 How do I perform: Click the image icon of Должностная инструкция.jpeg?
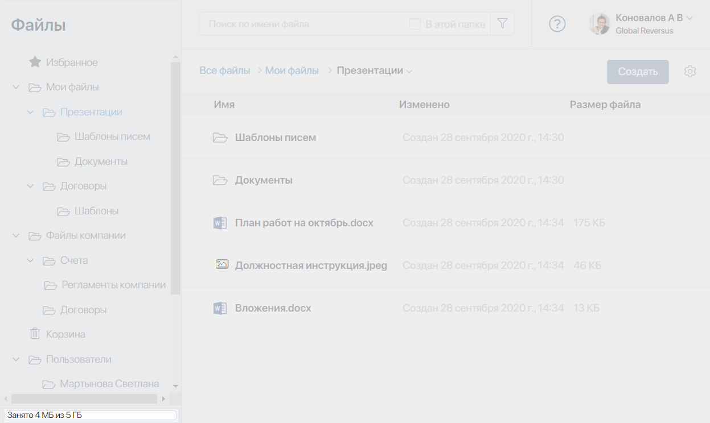pyautogui.click(x=222, y=264)
